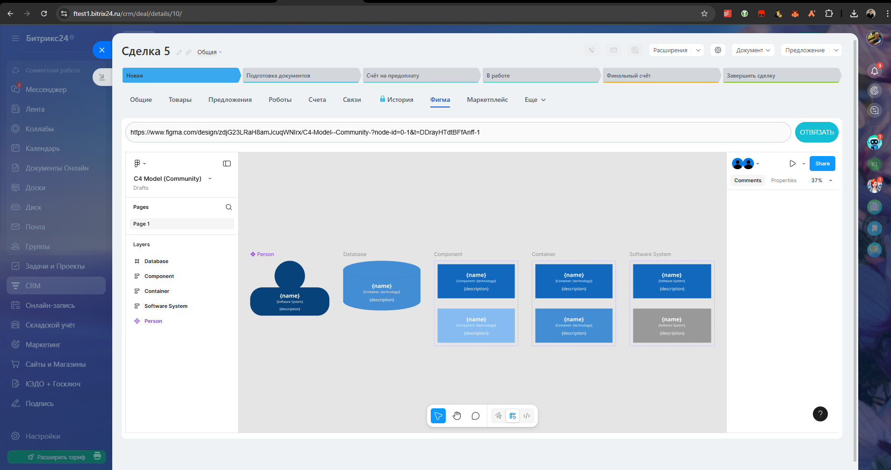Open notifications bell icon in right sidebar

click(875, 71)
